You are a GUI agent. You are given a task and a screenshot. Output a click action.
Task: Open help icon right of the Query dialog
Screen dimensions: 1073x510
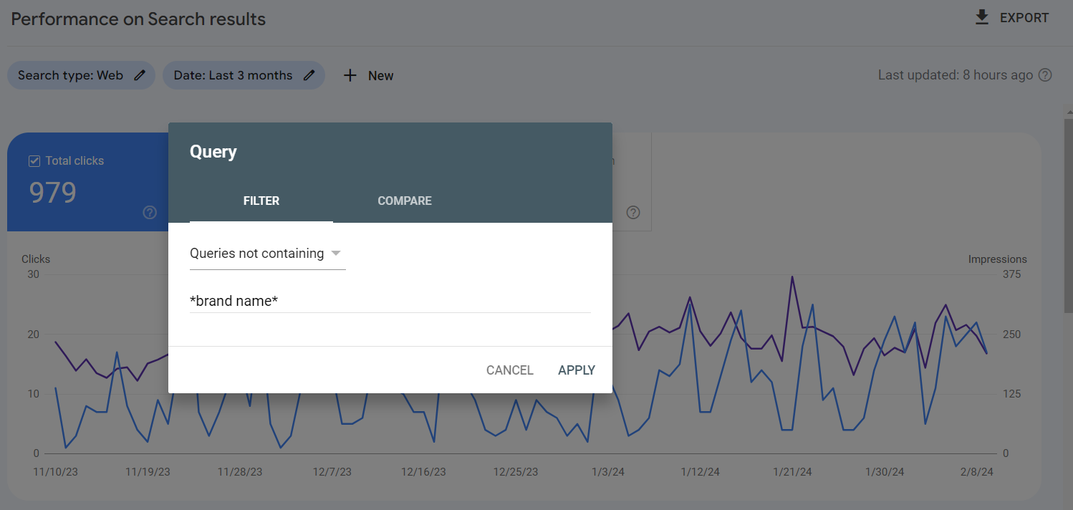point(633,212)
